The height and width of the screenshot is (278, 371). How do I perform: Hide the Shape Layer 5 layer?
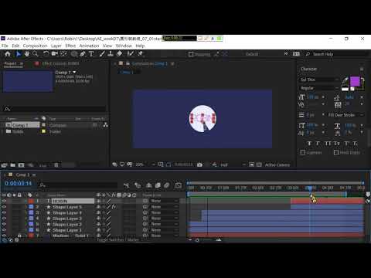(4, 207)
